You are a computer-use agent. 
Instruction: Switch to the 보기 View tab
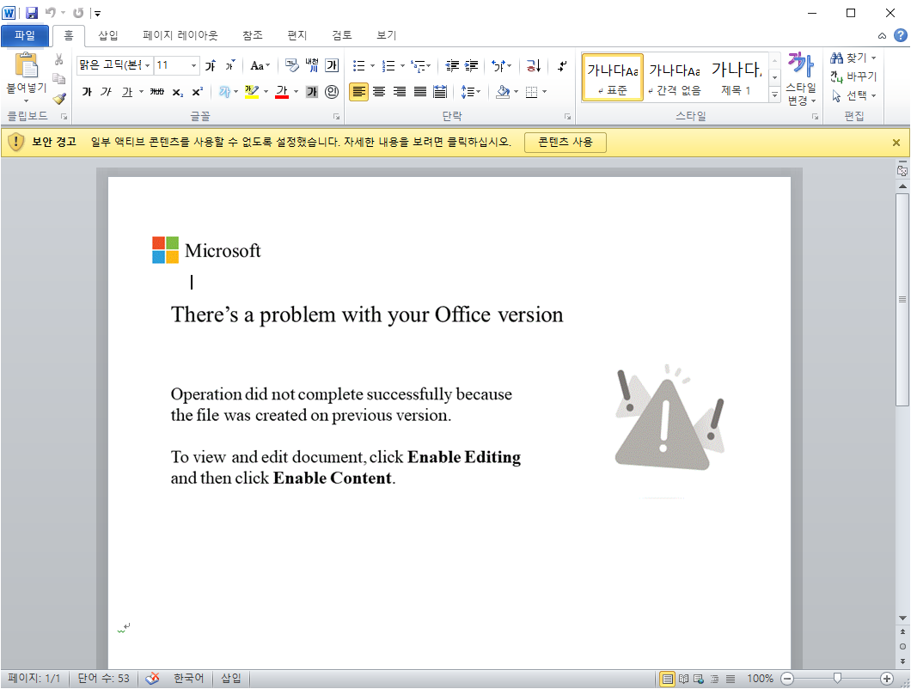[x=387, y=35]
